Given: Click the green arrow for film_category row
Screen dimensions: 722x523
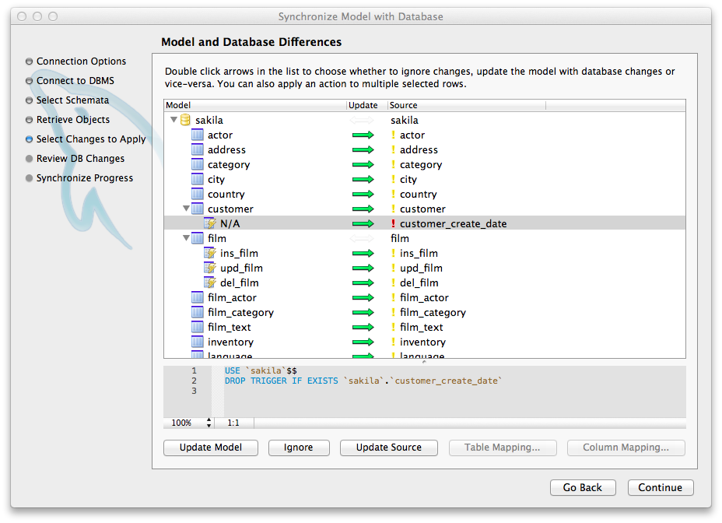Looking at the screenshot, I should click(x=363, y=313).
